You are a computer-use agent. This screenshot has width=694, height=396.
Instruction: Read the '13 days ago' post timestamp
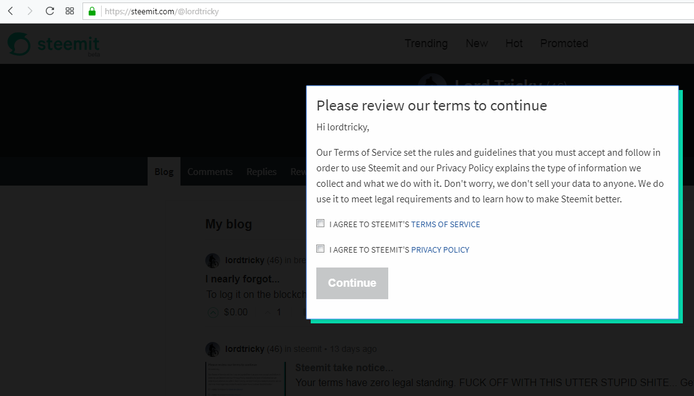pos(353,349)
